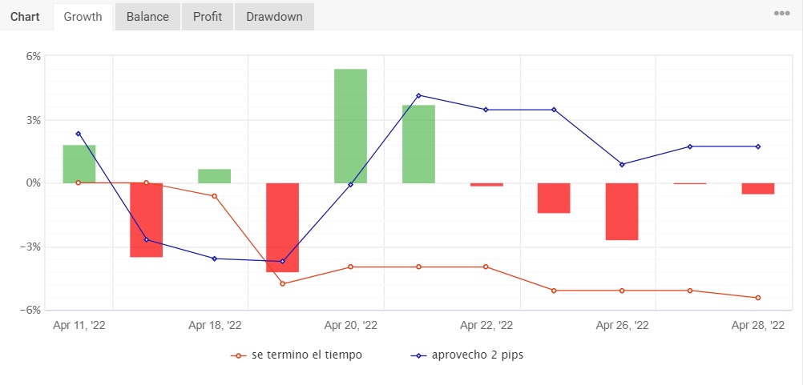
Task: Click the tallest green bar at Apr 20
Action: pyautogui.click(x=350, y=126)
